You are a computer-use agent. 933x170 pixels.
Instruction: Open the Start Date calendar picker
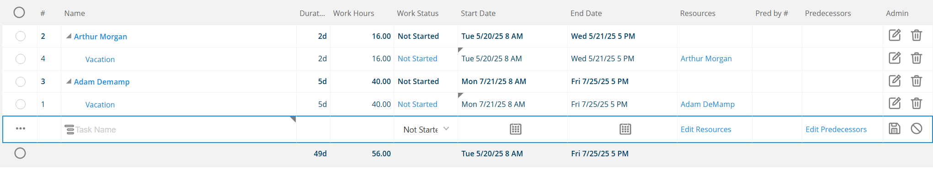(x=515, y=129)
